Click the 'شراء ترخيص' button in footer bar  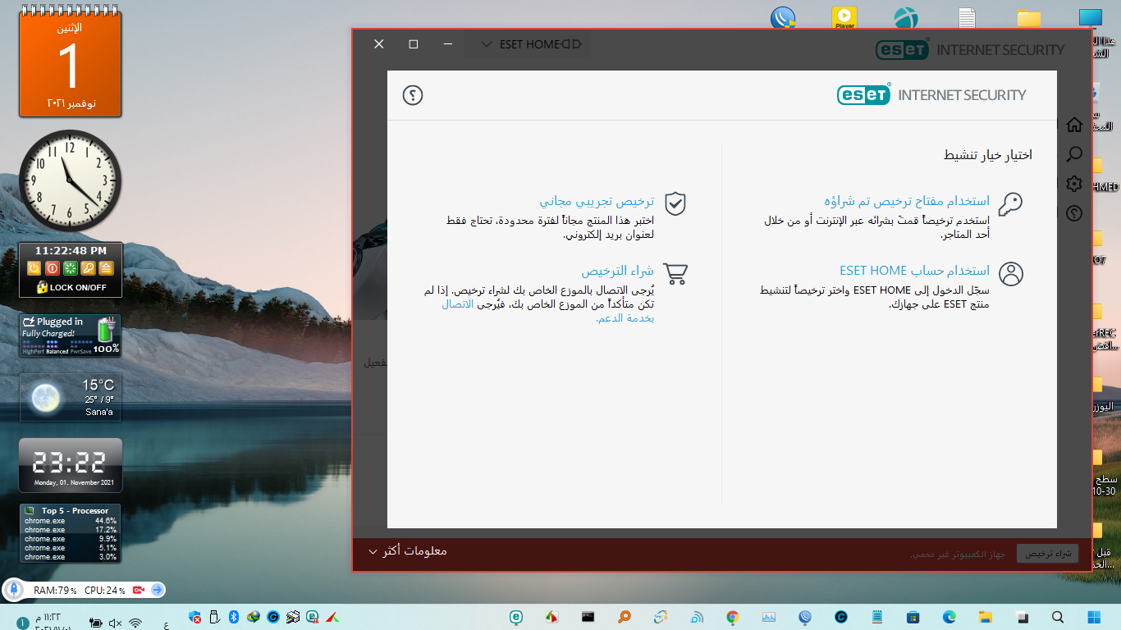tap(1047, 554)
